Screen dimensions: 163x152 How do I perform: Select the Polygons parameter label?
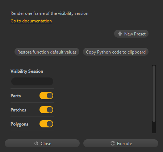[19, 124]
